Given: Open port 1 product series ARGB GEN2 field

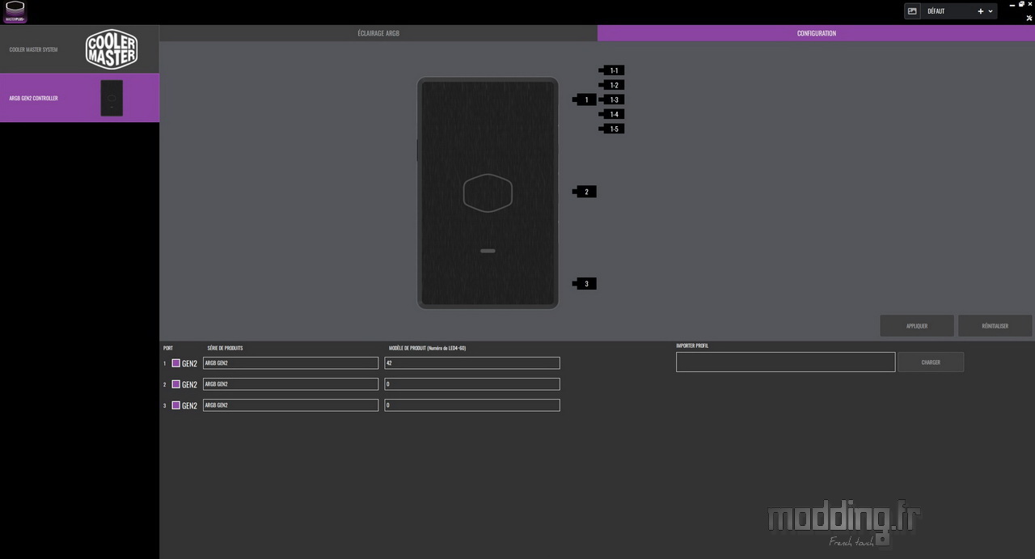Looking at the screenshot, I should tap(290, 363).
